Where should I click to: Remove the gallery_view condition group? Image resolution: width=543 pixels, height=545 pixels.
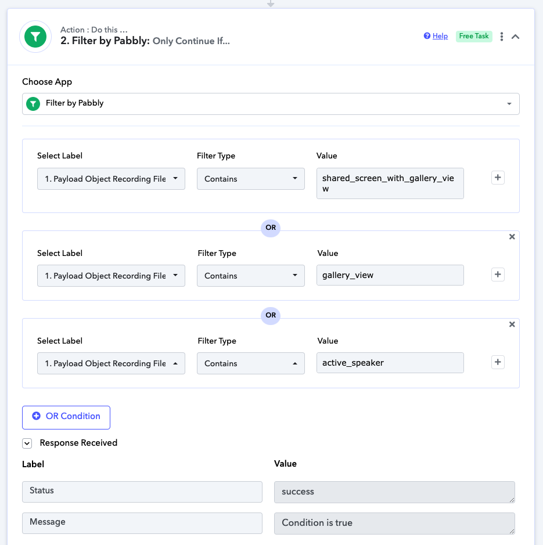[512, 237]
